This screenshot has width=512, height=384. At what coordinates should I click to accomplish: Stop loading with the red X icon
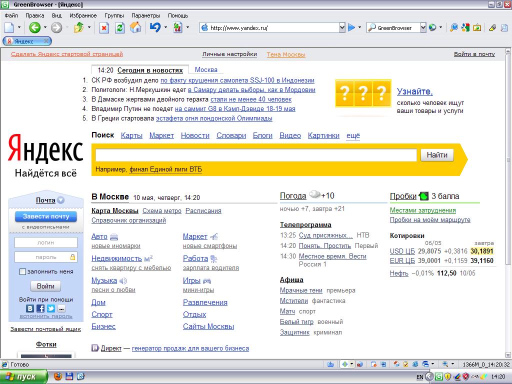pos(104,28)
